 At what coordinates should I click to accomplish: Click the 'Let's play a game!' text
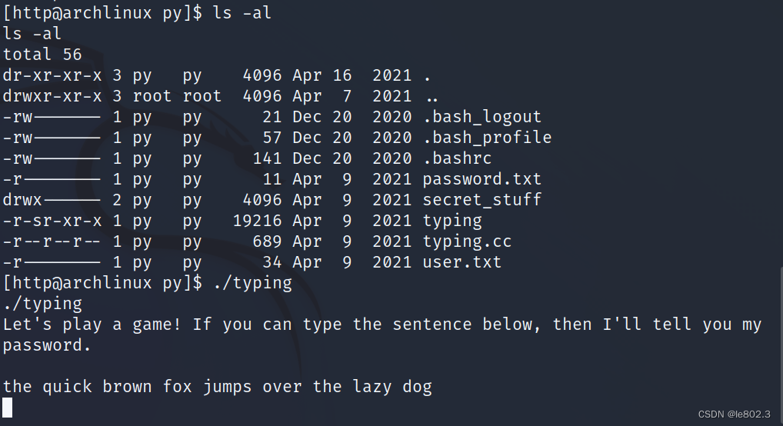[92, 324]
